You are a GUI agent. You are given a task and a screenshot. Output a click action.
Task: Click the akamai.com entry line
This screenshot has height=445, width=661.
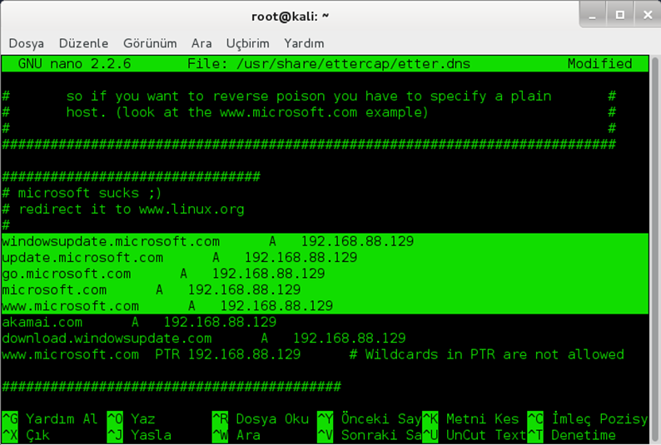coord(139,322)
